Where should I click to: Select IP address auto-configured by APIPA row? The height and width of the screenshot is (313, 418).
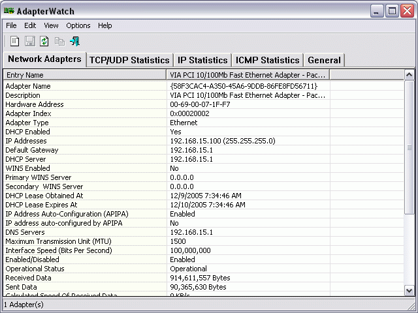[x=204, y=223]
